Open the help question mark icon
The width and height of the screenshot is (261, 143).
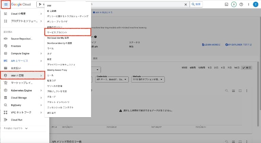click(x=241, y=4)
